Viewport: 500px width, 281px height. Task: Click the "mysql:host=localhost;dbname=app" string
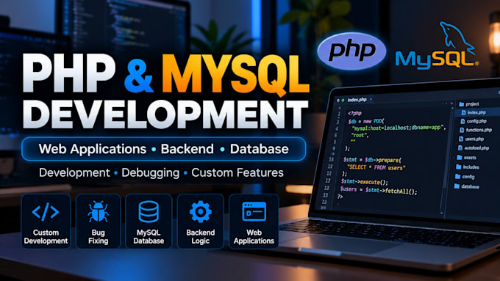click(398, 128)
